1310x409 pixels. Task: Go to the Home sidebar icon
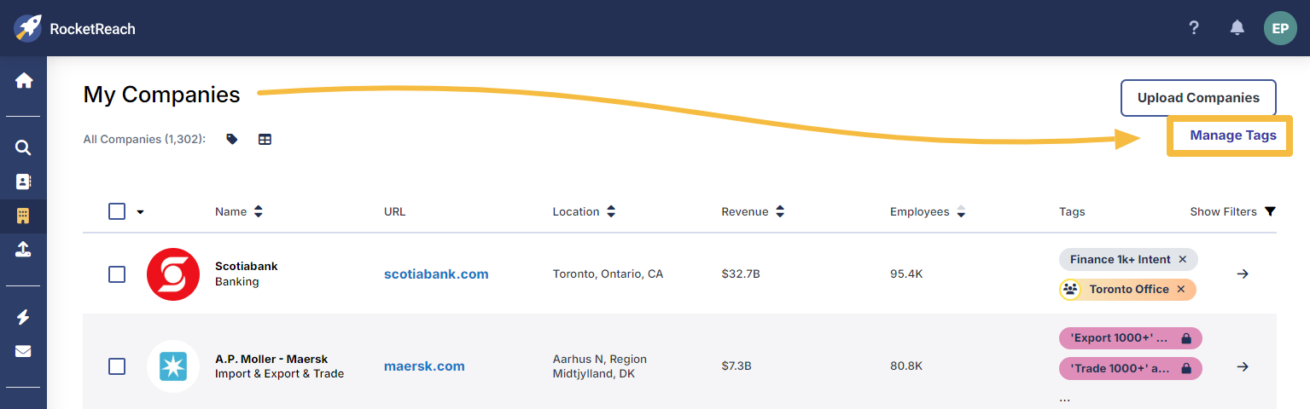pyautogui.click(x=24, y=81)
